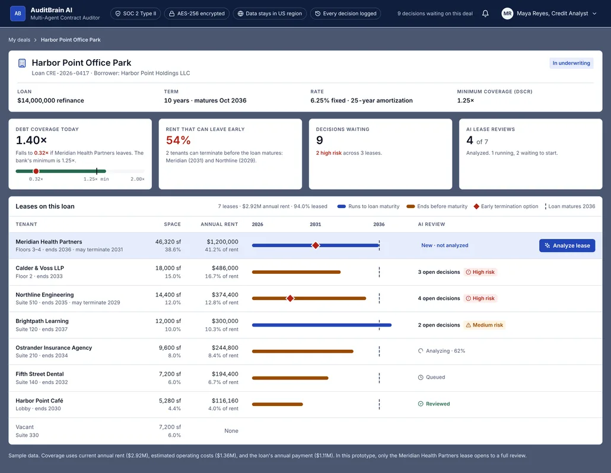Click the Harbor Point Office Park breadcrumb
Viewport: 611px width, 473px height.
point(71,40)
